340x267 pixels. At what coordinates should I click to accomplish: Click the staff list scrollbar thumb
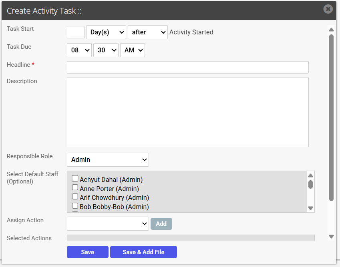point(310,185)
